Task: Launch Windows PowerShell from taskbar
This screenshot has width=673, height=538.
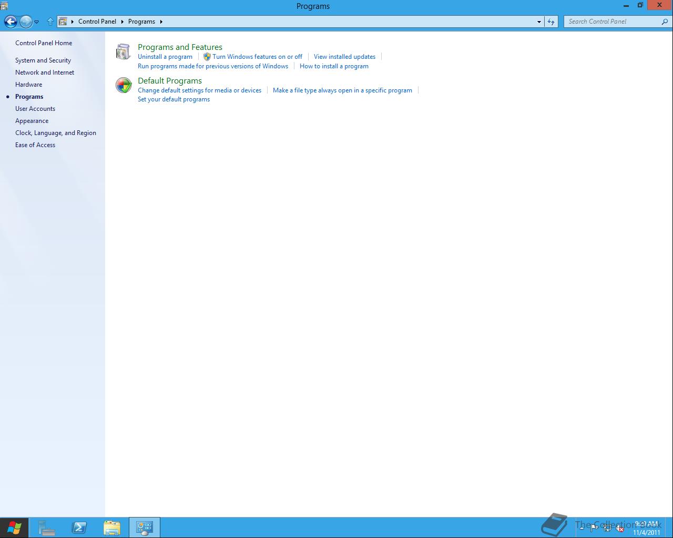Action: [x=79, y=527]
